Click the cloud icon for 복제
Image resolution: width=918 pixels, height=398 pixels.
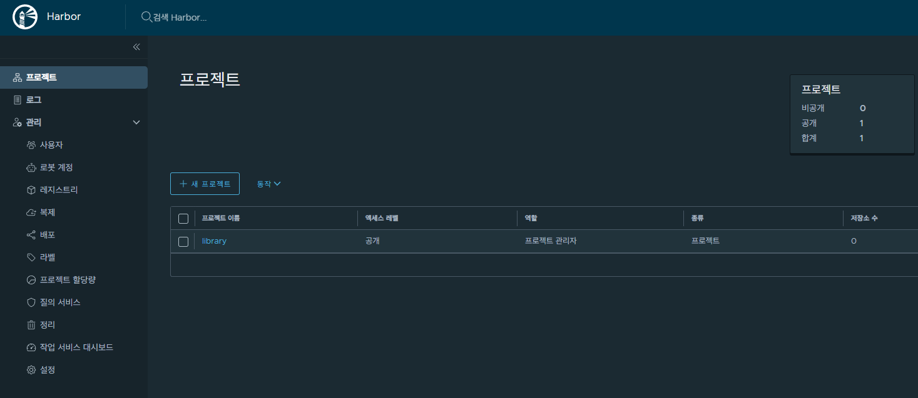click(x=31, y=212)
